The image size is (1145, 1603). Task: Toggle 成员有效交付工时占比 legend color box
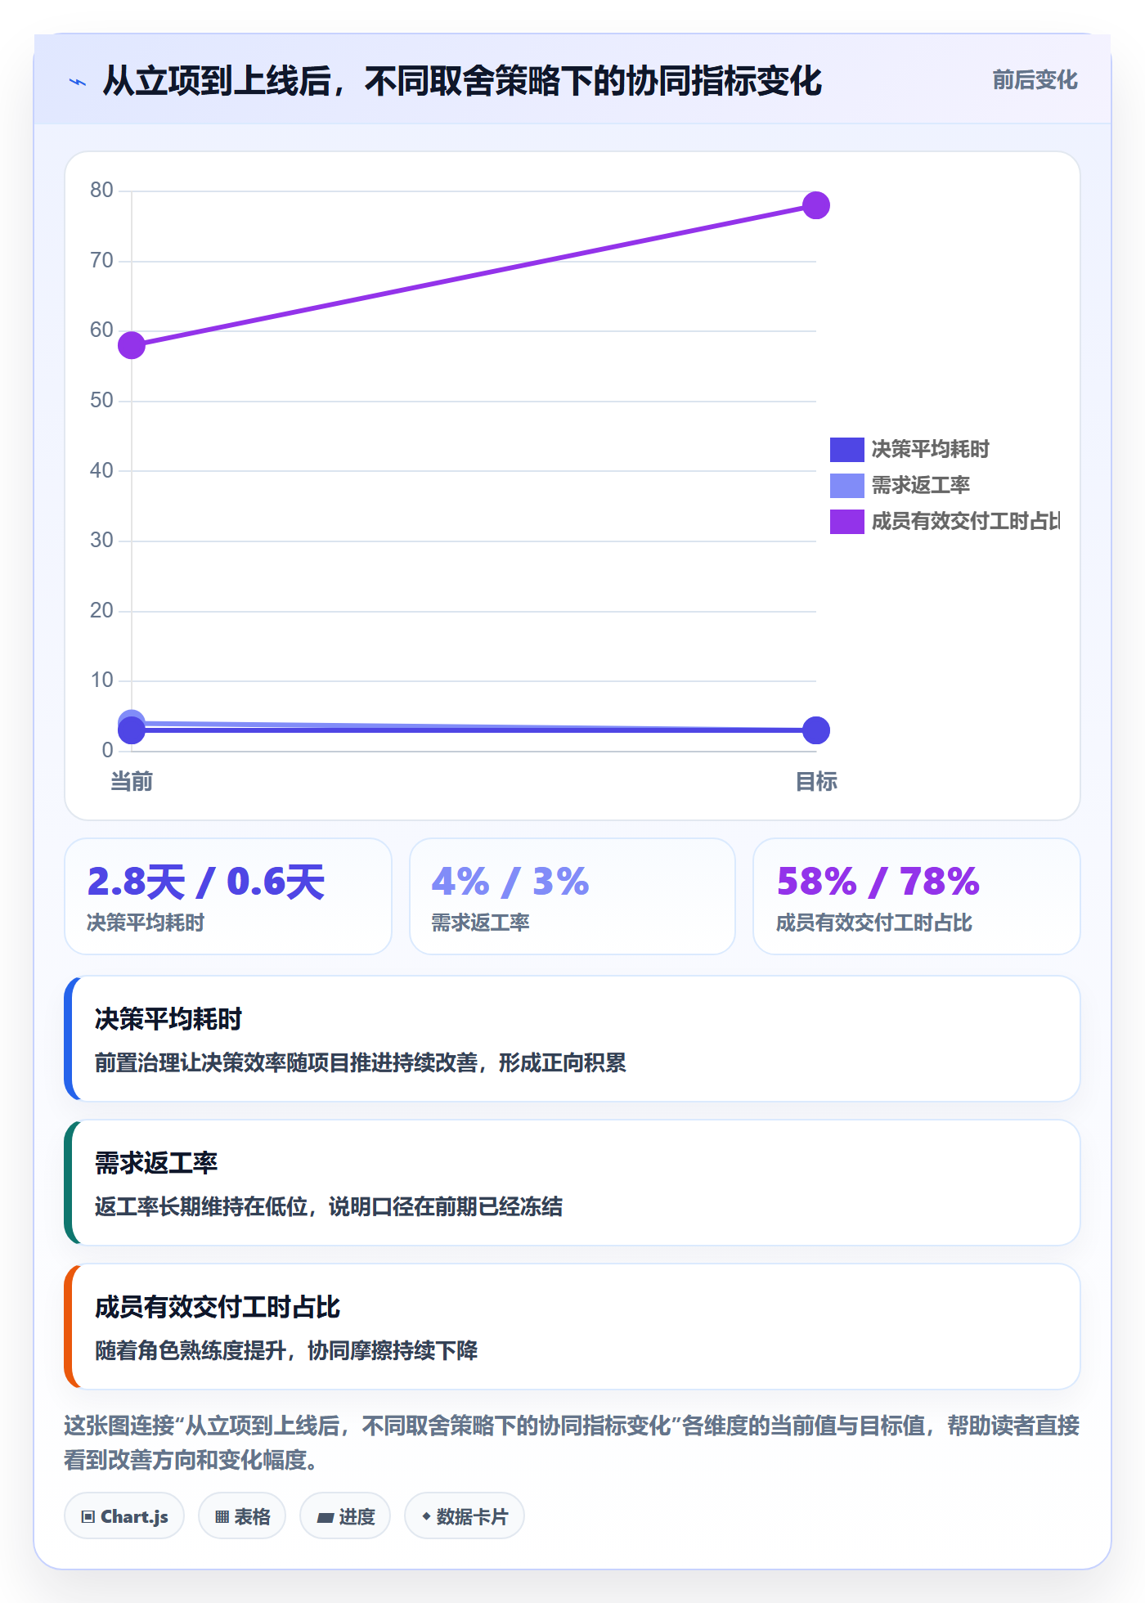(x=846, y=522)
